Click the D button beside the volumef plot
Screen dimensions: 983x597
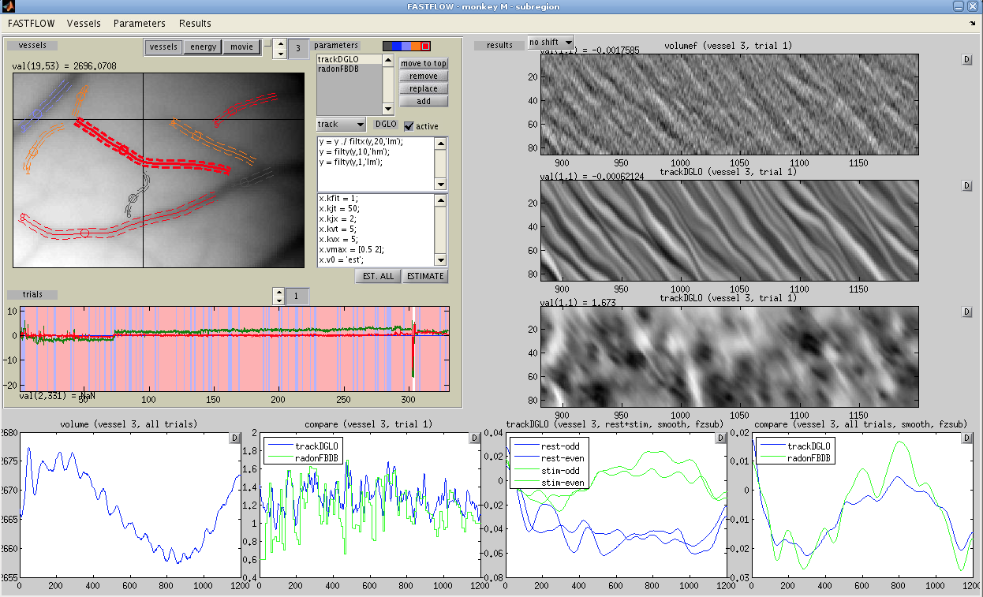coord(967,59)
